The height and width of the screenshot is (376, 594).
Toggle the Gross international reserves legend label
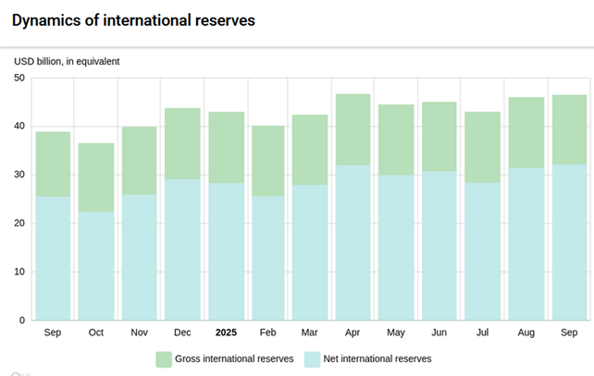[236, 358]
